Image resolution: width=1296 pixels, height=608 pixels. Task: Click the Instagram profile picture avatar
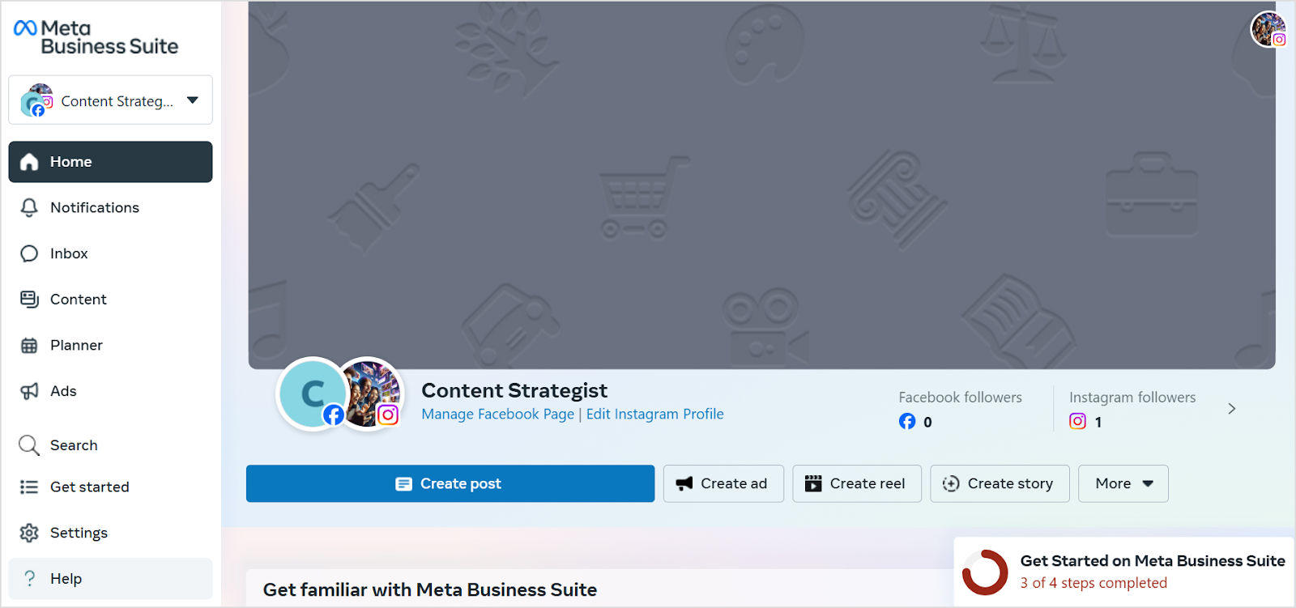click(372, 393)
